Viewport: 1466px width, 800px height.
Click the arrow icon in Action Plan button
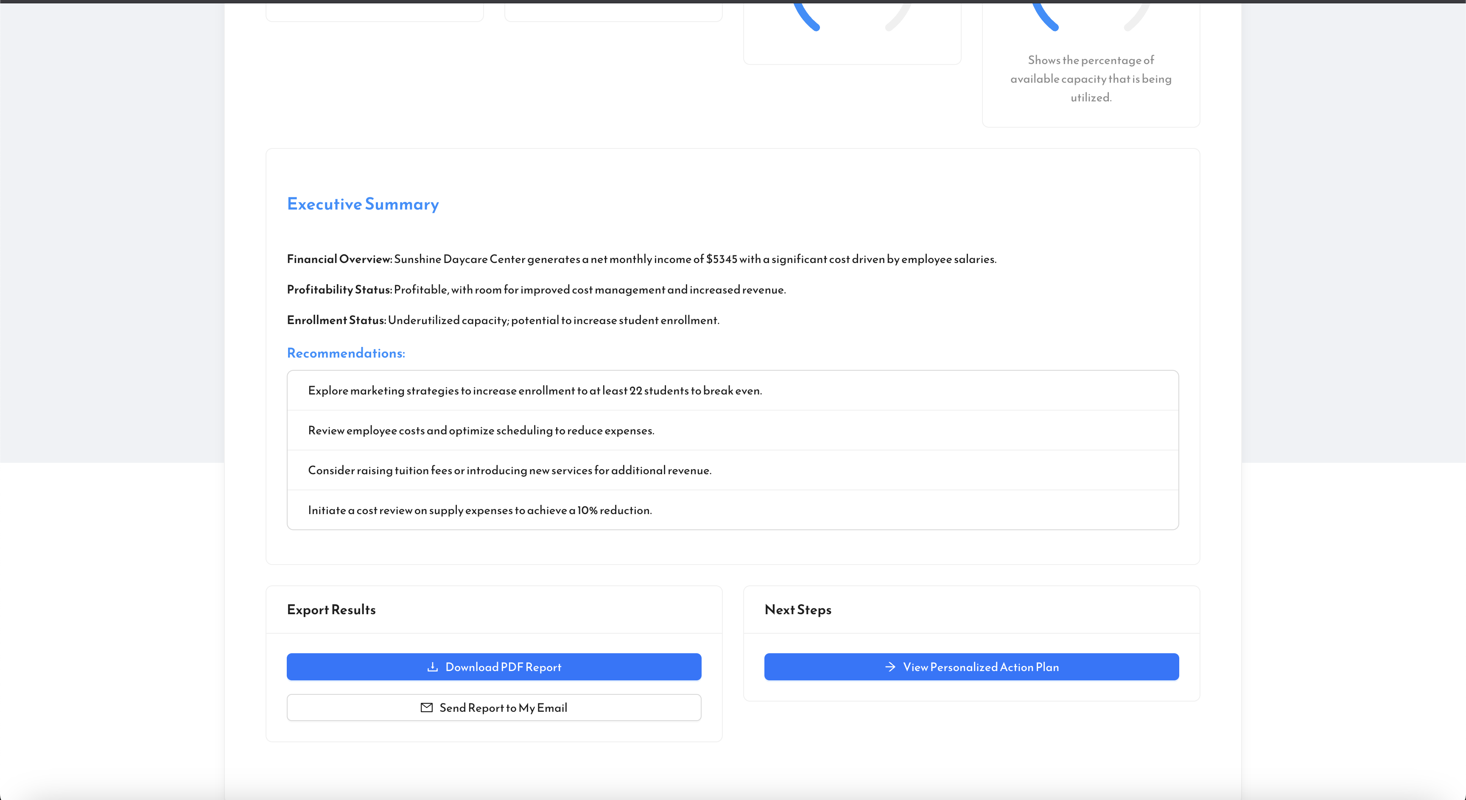coord(890,666)
